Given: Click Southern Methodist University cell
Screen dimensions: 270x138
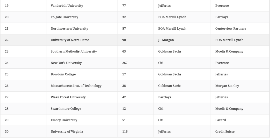Looking at the screenshot, I should [x=73, y=51].
